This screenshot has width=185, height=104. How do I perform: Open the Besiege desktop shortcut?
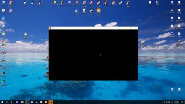[91, 3]
